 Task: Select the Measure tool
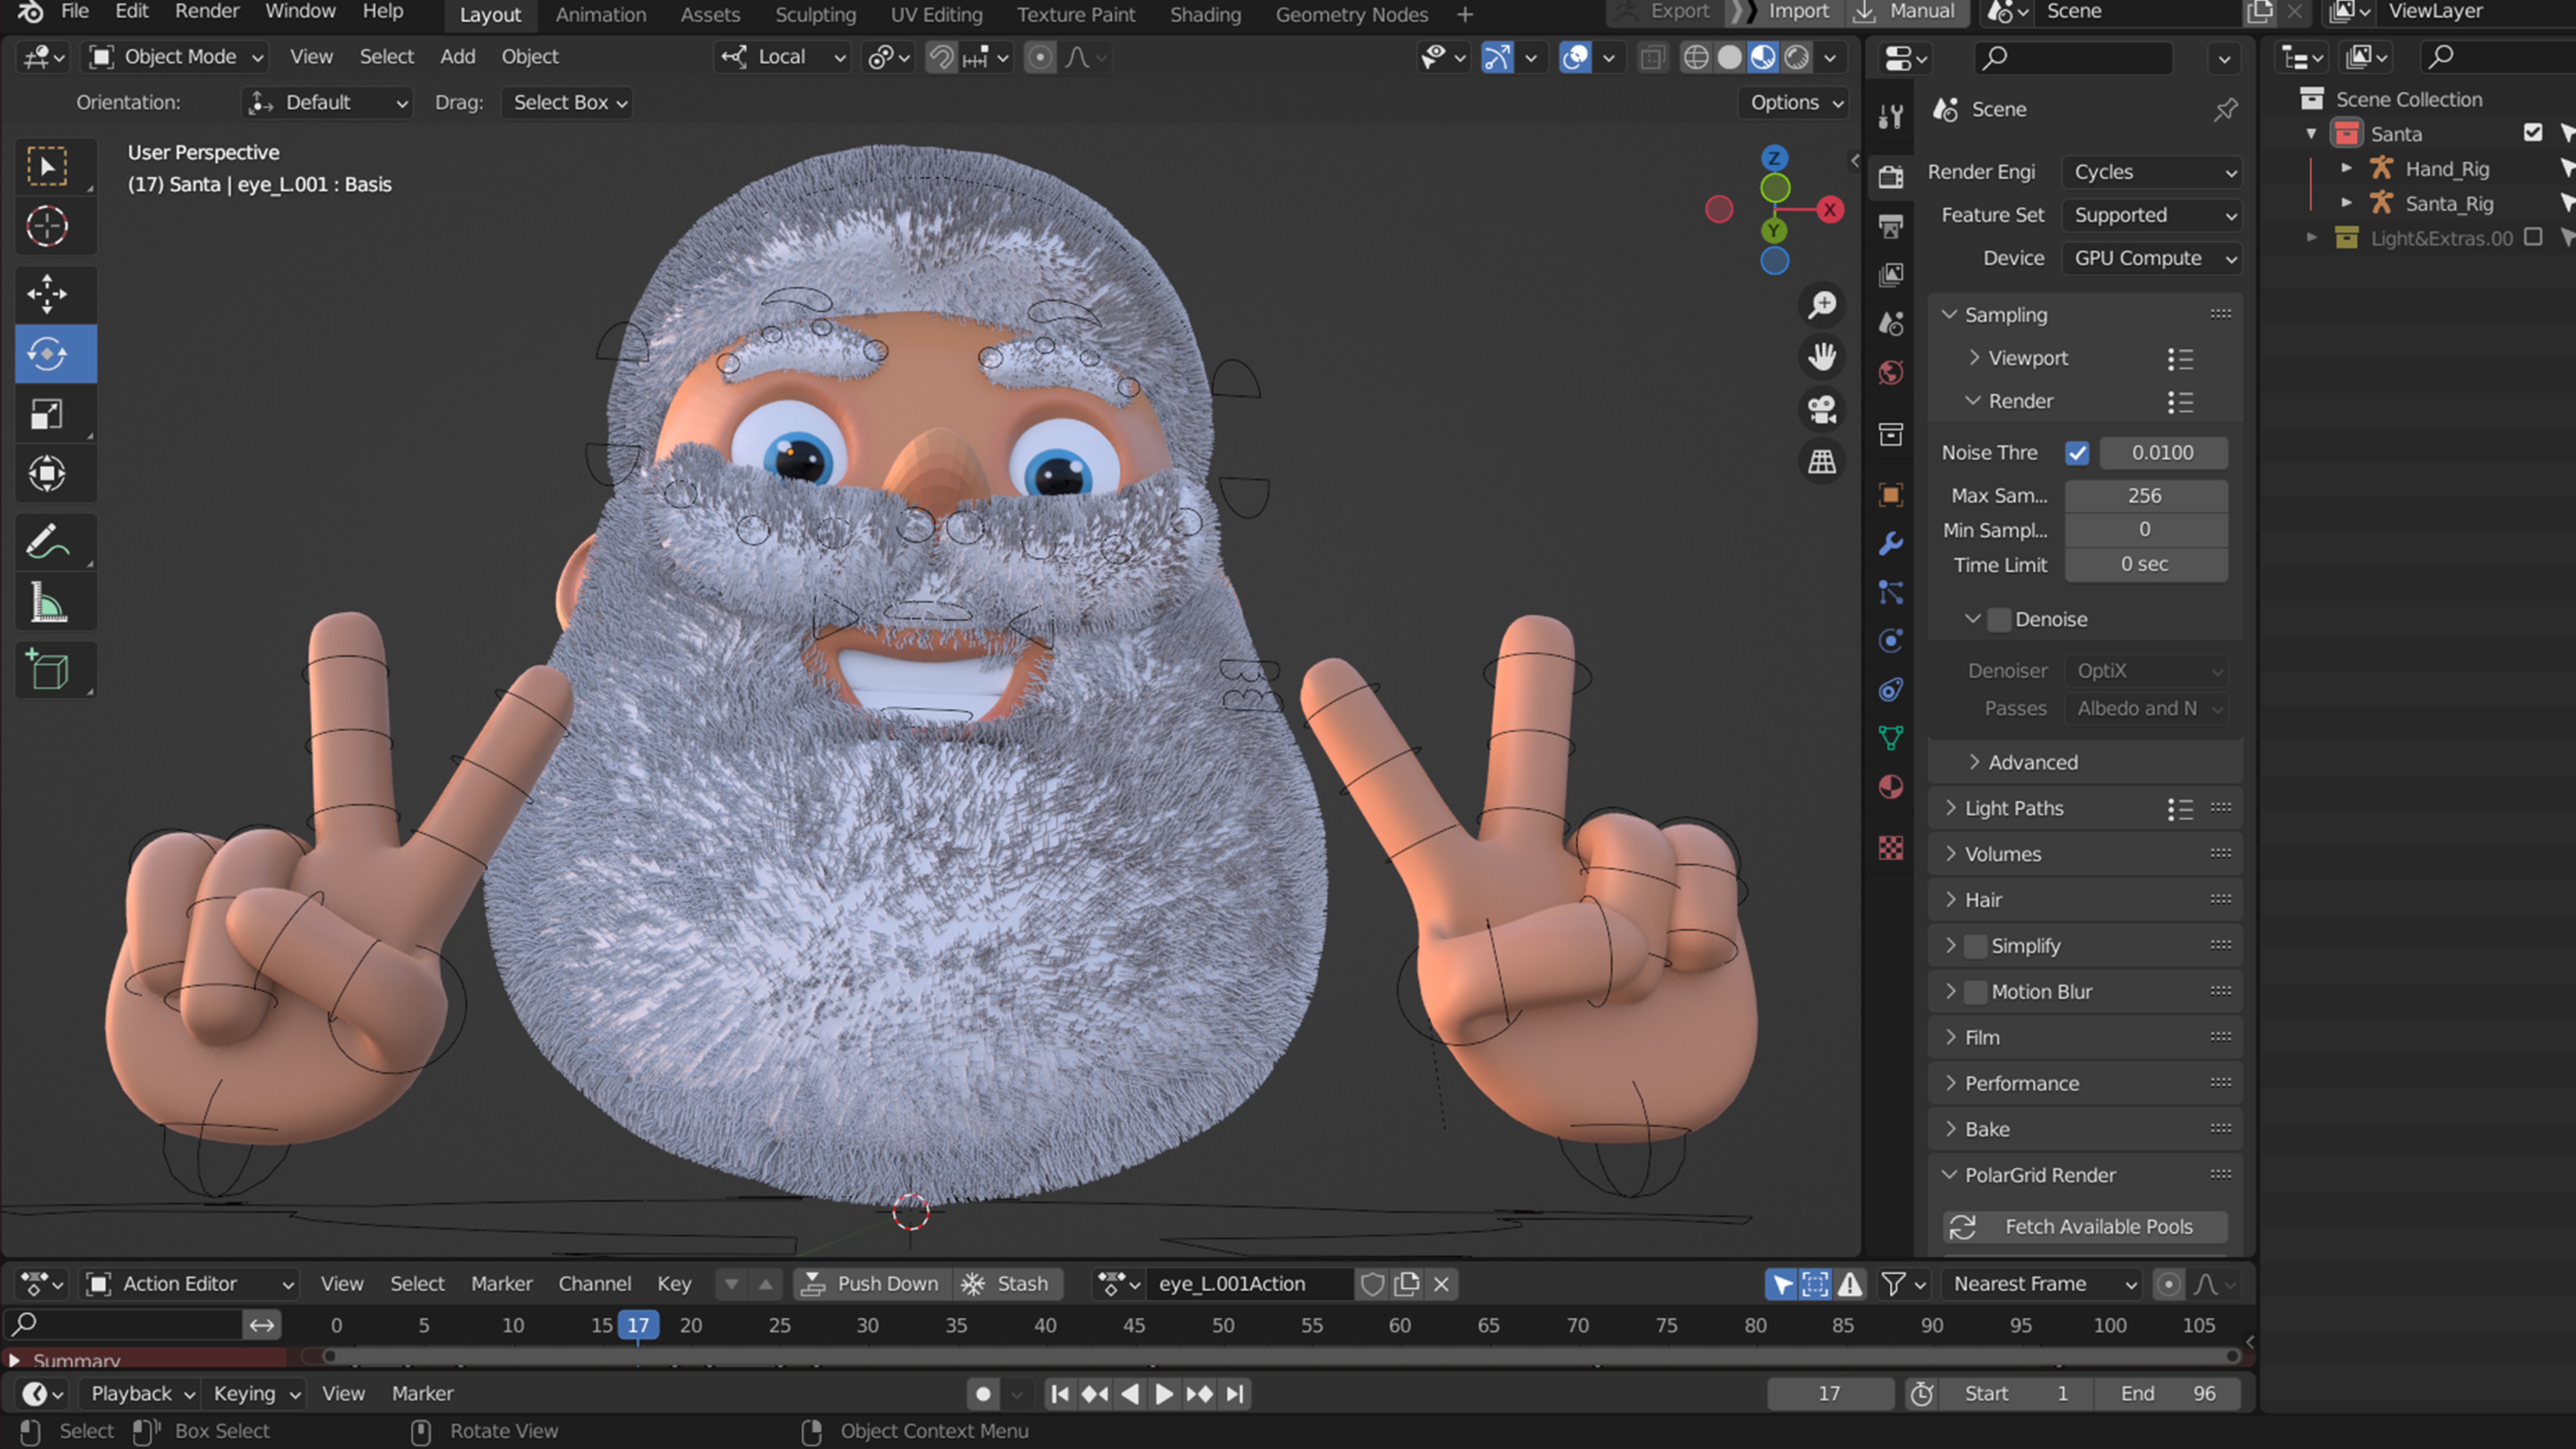pos(47,602)
